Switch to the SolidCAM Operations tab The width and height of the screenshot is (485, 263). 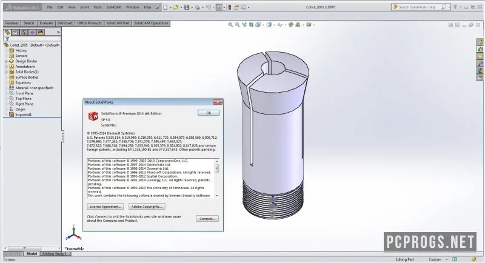pos(151,23)
